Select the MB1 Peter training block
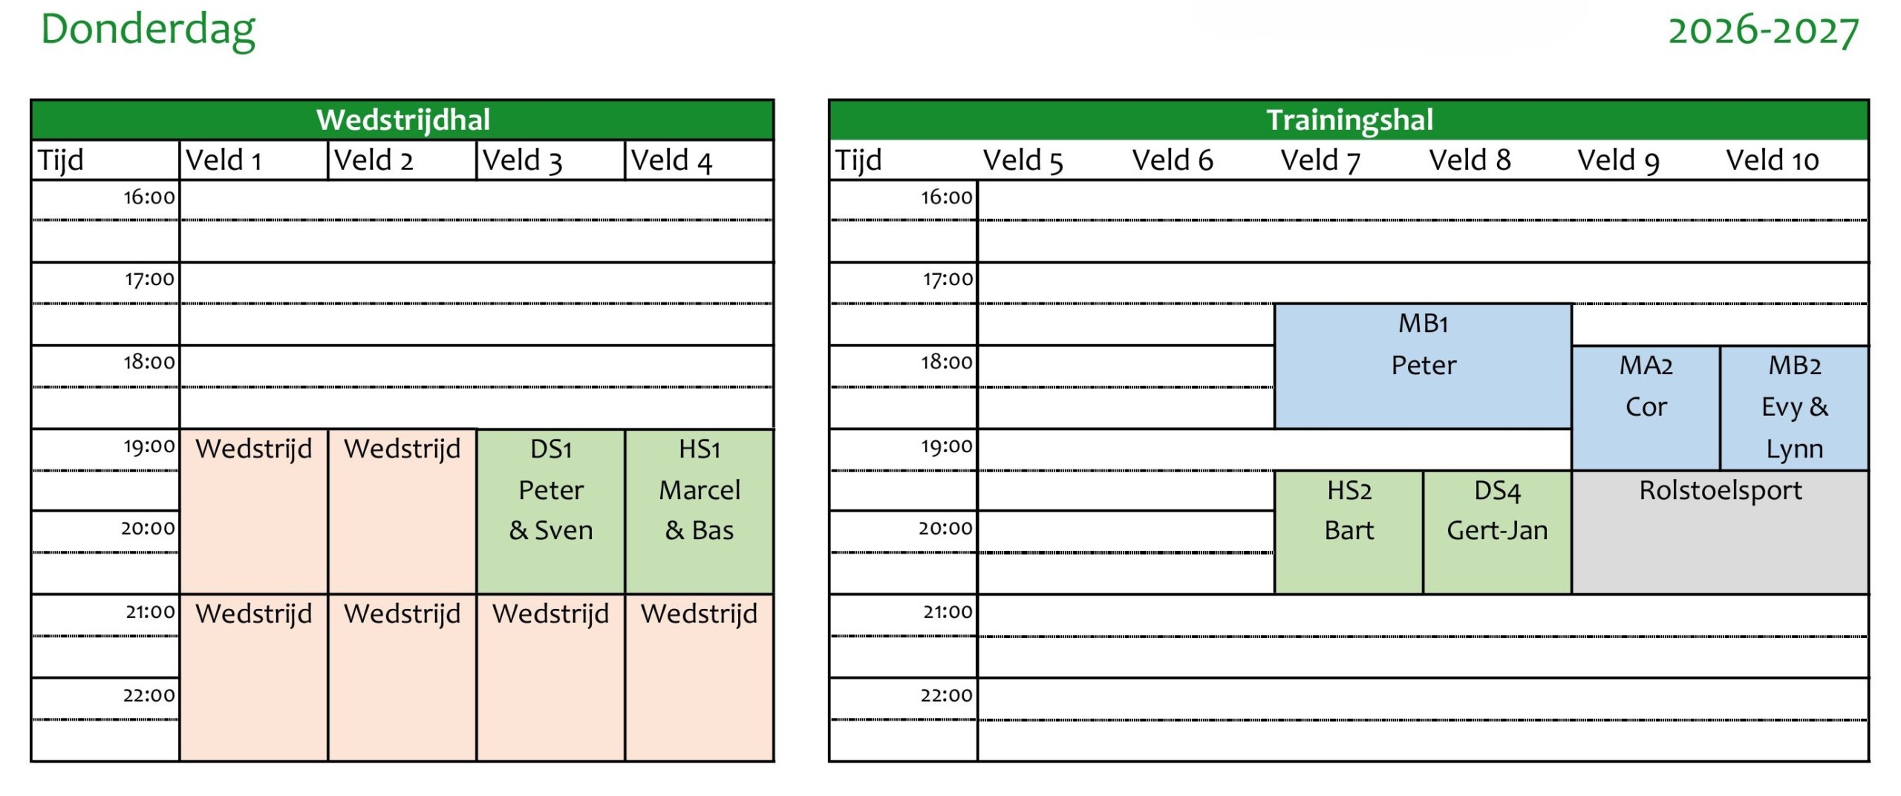 click(x=1423, y=365)
